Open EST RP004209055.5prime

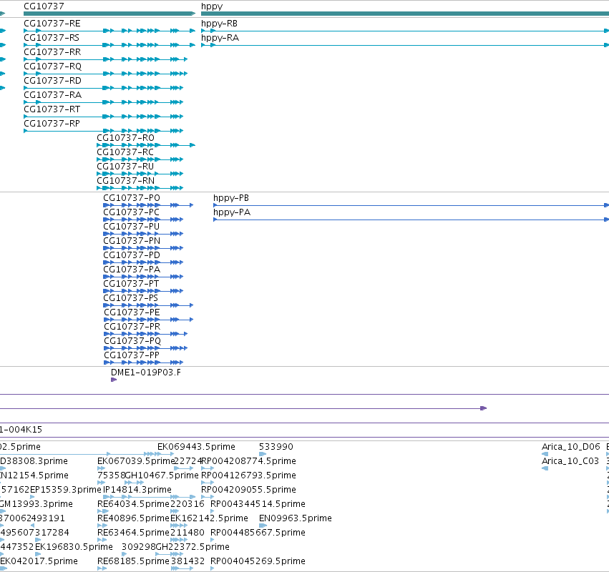(248, 490)
